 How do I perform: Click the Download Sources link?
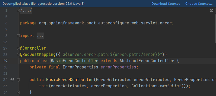click(166, 4)
